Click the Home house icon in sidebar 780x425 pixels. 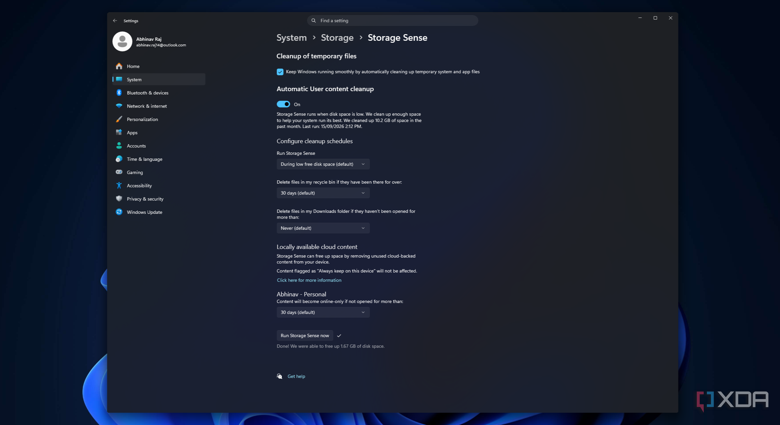click(119, 66)
